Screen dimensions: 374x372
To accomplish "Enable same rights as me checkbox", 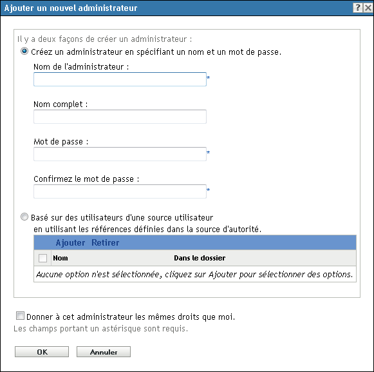I will (20, 316).
